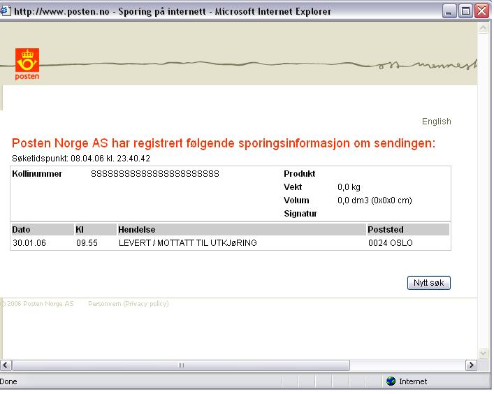Viewport: 494px width, 394px height.
Task: Click the horizontal scrollbar right arrow
Action: click(x=471, y=365)
